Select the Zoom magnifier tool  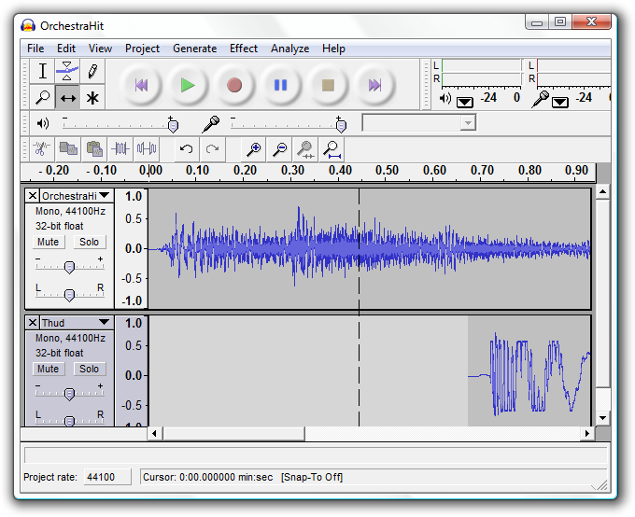43,97
